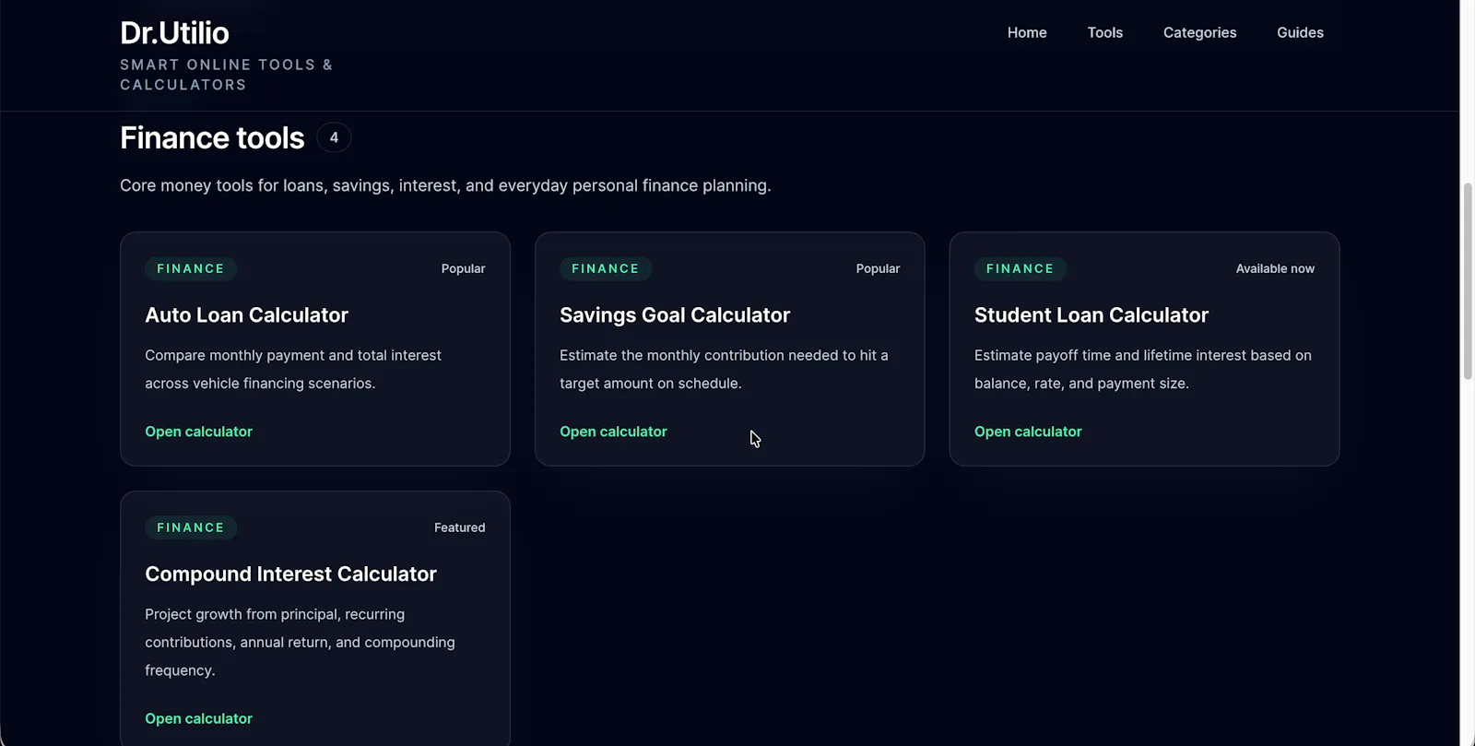Click the FINANCE badge on Savings Goal card
The width and height of the screenshot is (1475, 746).
606,268
